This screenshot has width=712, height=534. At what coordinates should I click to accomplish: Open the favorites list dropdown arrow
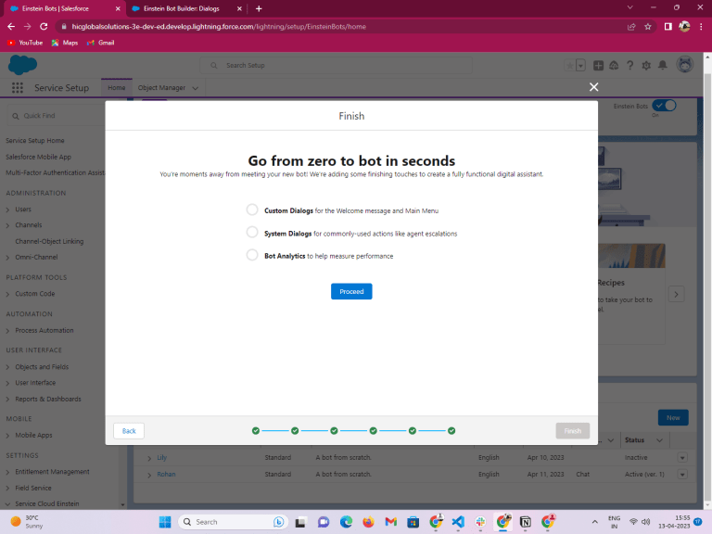(x=580, y=66)
